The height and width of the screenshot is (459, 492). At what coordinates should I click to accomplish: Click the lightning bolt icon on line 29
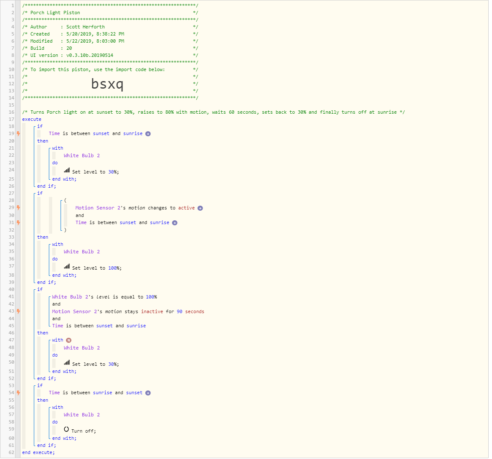tap(18, 208)
